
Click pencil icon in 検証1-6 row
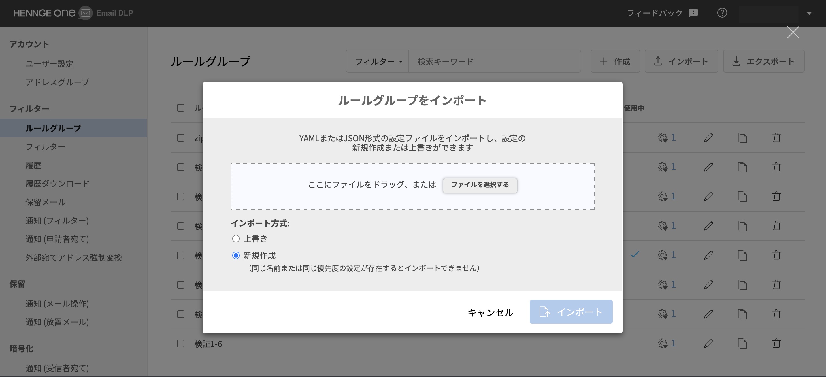point(708,344)
